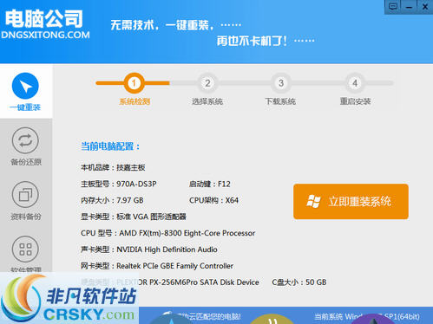Select the 一键重装 arrow icon in sidebar

point(25,86)
